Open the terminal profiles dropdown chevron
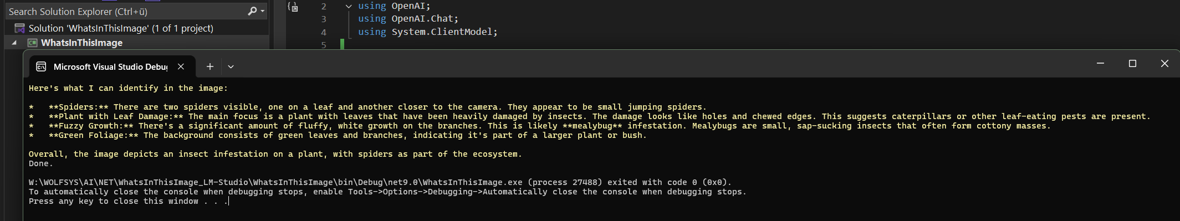The width and height of the screenshot is (1180, 221). click(231, 66)
